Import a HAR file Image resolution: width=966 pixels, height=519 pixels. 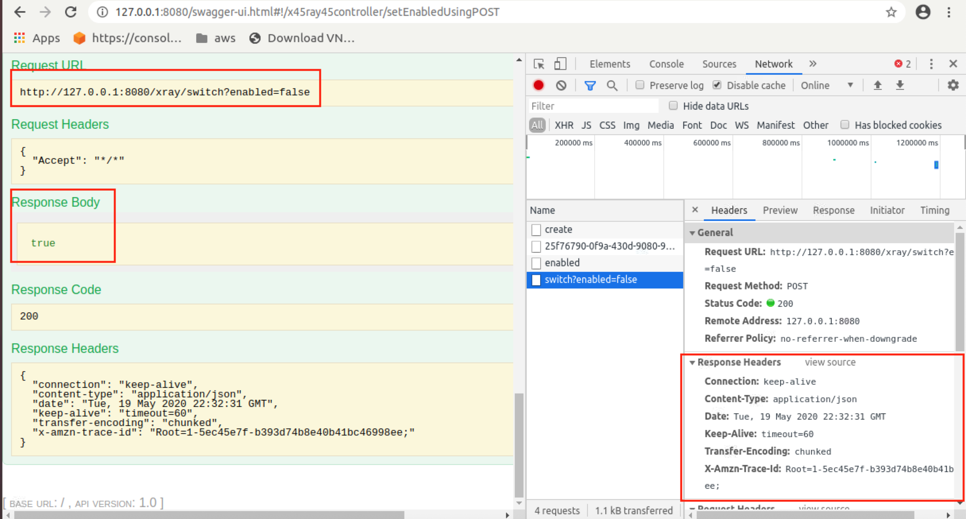878,85
